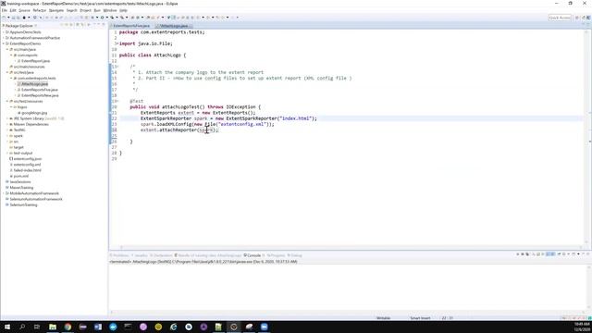
Task: Show the Declaration tab
Action: (161, 255)
